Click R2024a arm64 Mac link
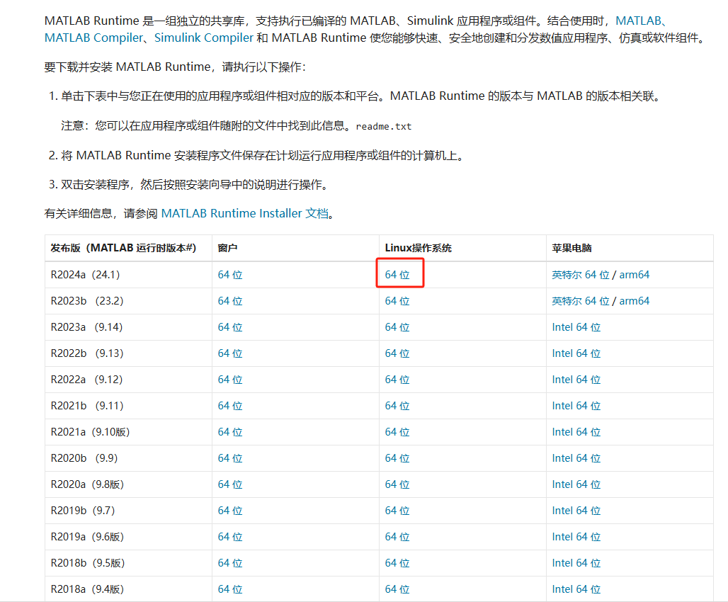 tap(635, 275)
